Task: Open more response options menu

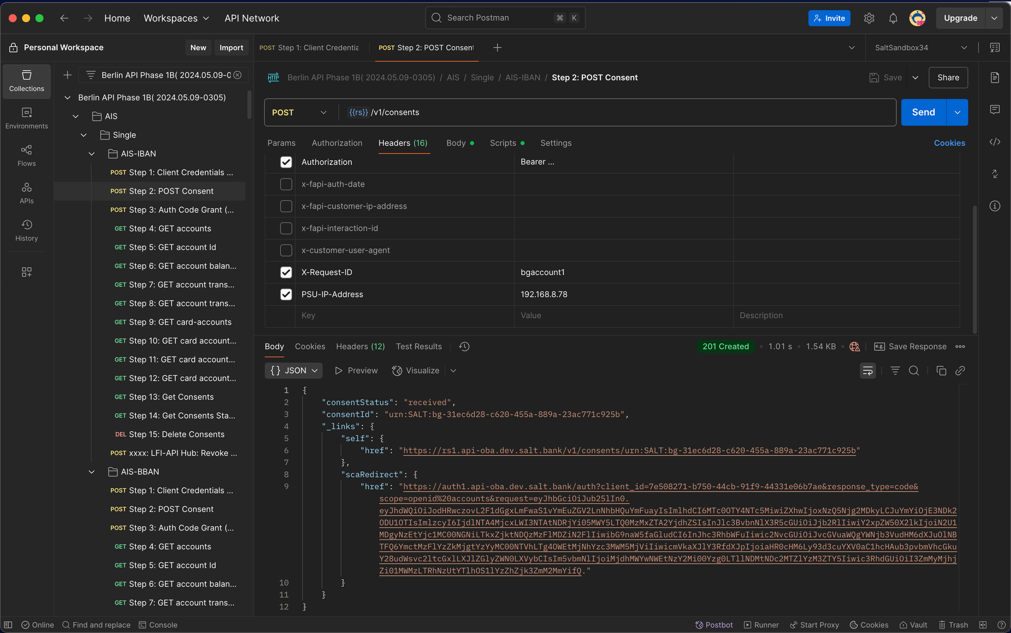Action: coord(960,346)
